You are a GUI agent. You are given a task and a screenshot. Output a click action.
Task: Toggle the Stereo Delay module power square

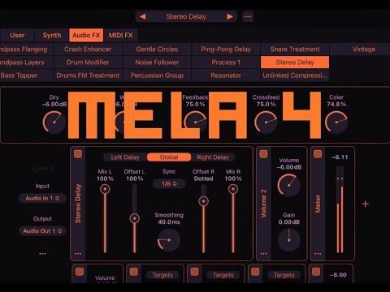click(x=78, y=154)
